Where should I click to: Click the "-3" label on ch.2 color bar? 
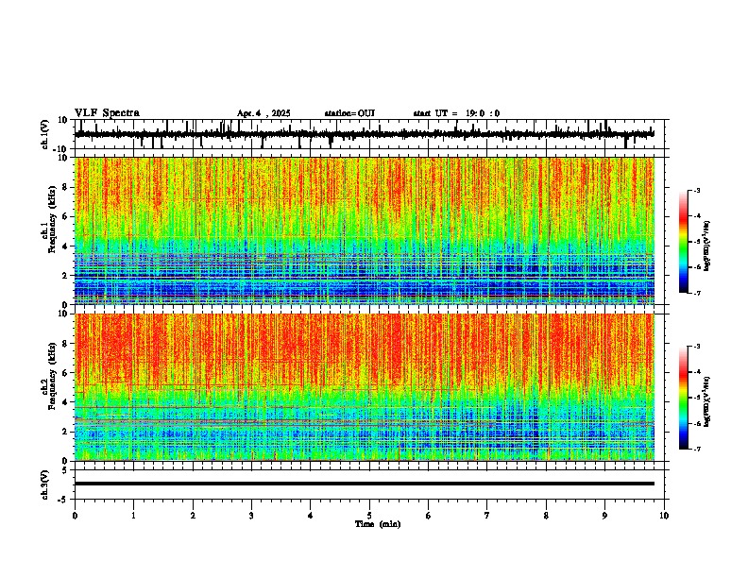(x=697, y=347)
